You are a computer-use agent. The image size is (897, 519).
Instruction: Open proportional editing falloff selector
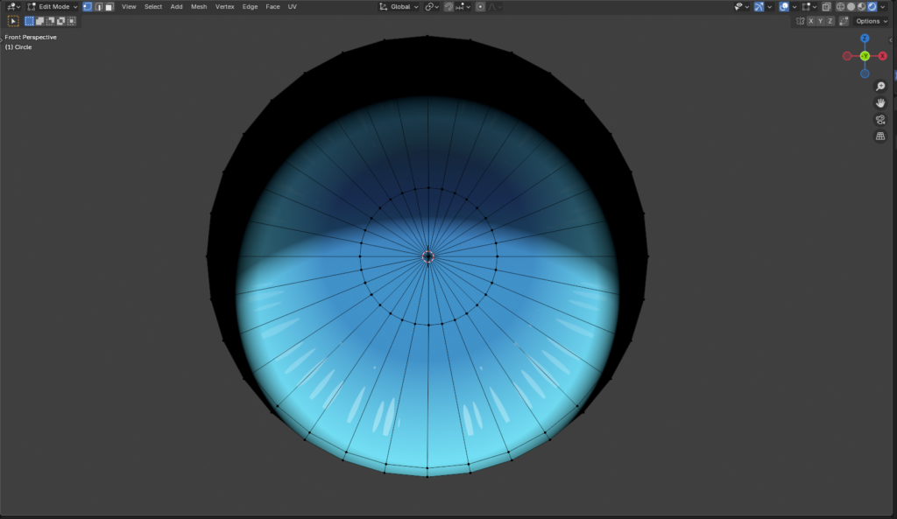pyautogui.click(x=495, y=7)
